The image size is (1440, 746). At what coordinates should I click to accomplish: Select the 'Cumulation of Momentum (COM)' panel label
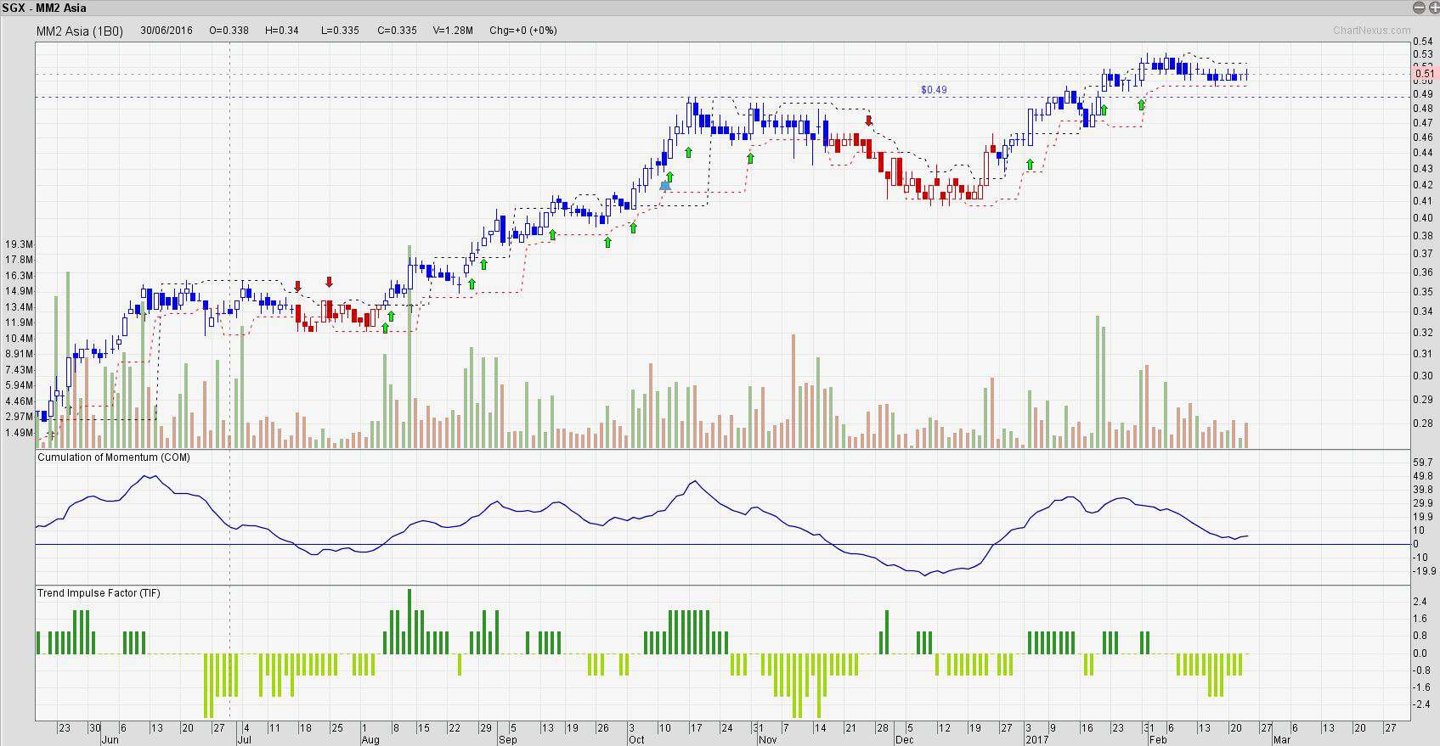(114, 457)
